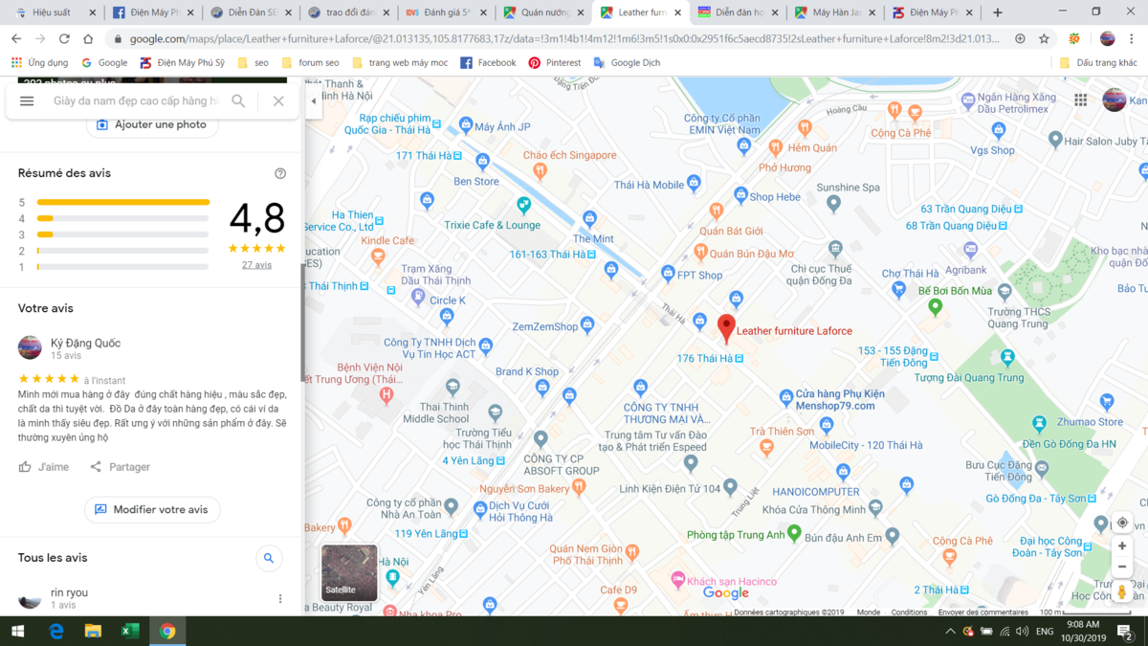Open File Explorer from the taskbar
Viewport: 1148px width, 646px height.
[x=93, y=631]
